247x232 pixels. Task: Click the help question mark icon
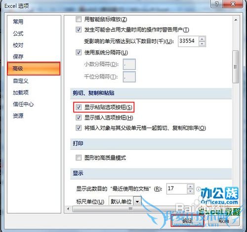coord(217,3)
